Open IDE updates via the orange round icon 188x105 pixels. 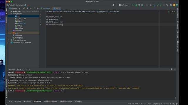(174, 5)
